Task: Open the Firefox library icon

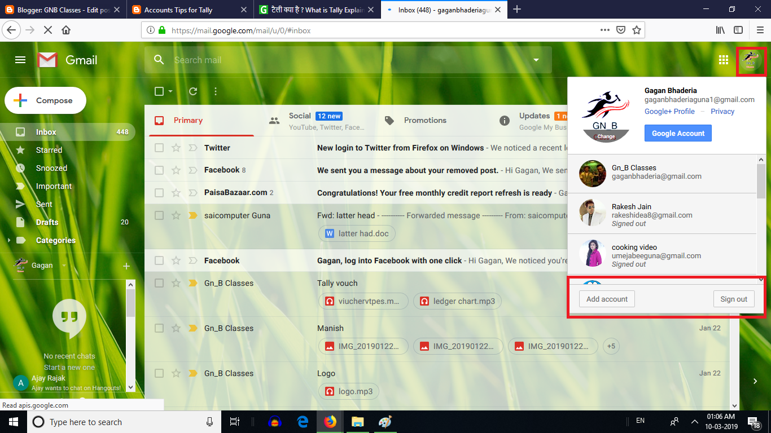Action: (721, 30)
